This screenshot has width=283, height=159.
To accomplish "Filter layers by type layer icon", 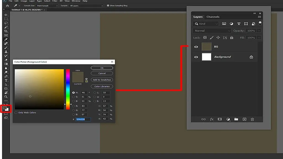I will point(239,24).
